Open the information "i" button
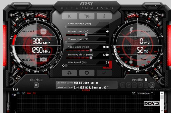171x113 pixels. coord(104,16)
